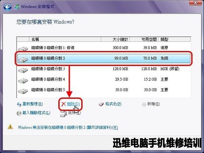
Task: Close the Windows setup dialog
Action: coord(195,2)
